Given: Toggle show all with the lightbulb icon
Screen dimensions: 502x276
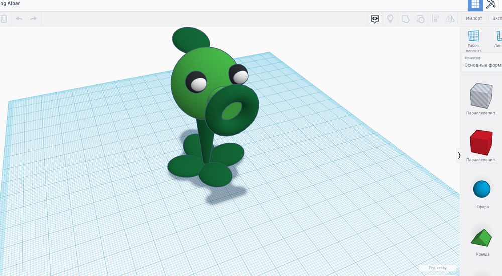Looking at the screenshot, I should tap(390, 19).
